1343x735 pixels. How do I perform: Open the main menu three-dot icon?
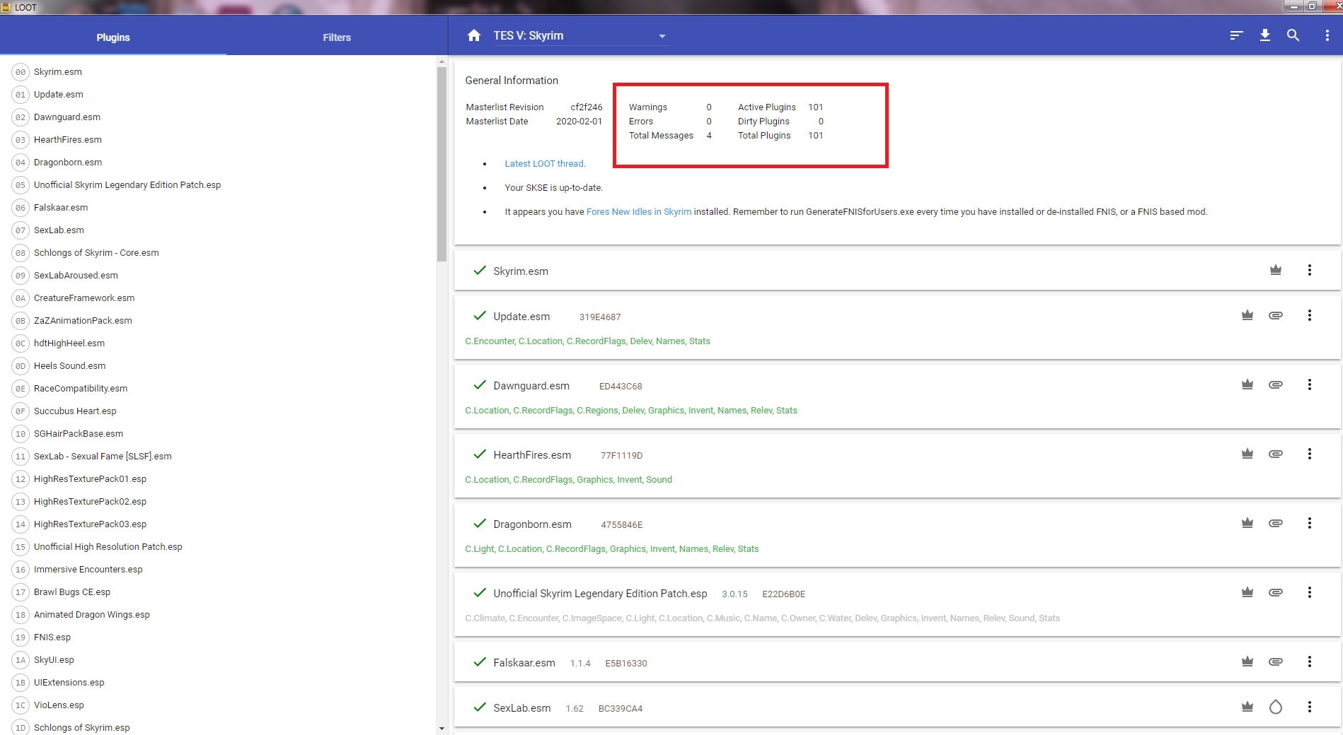pos(1327,36)
